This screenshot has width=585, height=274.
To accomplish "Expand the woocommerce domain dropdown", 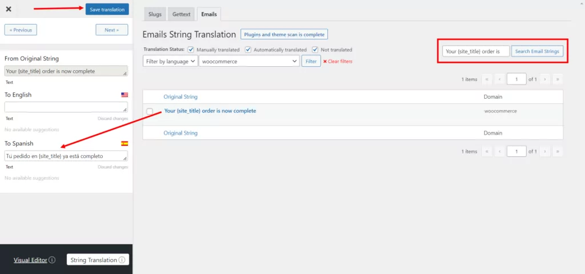I will tap(249, 61).
